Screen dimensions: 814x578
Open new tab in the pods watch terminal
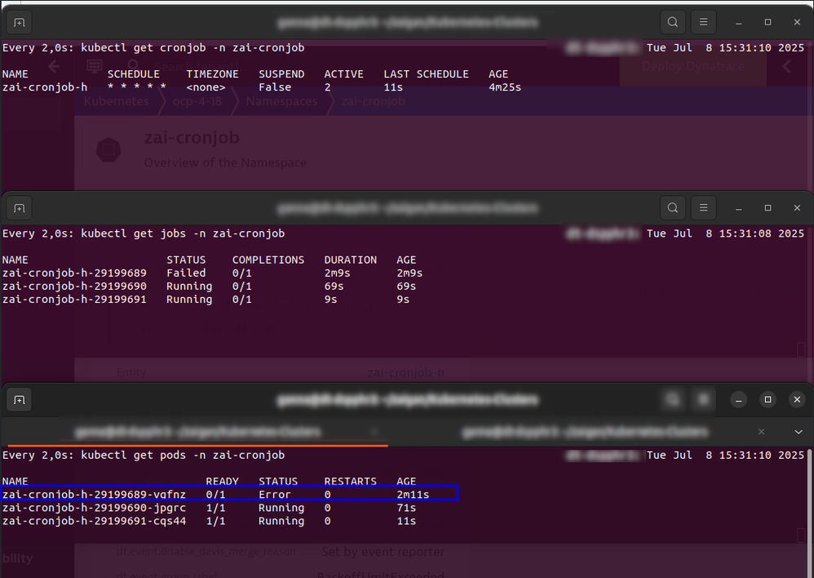pyautogui.click(x=20, y=400)
